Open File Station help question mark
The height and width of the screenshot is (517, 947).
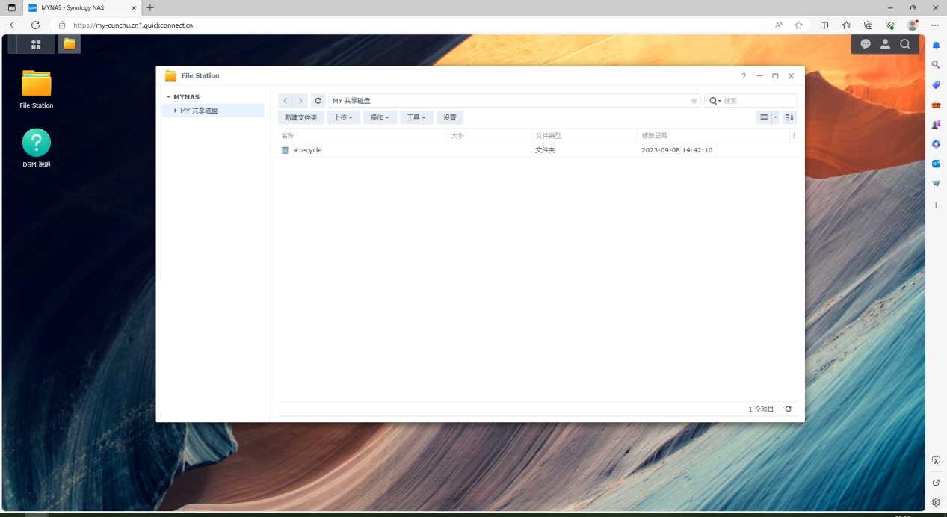pyautogui.click(x=744, y=76)
